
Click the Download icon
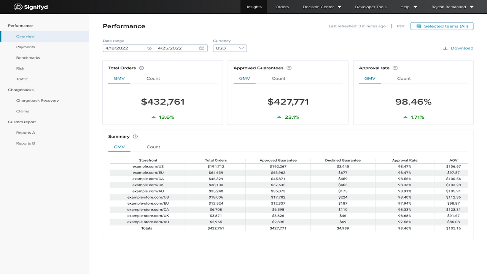point(445,48)
